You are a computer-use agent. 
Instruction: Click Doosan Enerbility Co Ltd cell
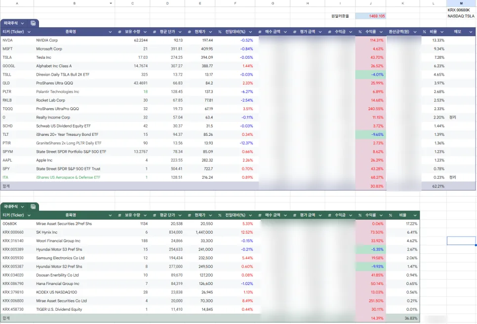pyautogui.click(x=74, y=275)
